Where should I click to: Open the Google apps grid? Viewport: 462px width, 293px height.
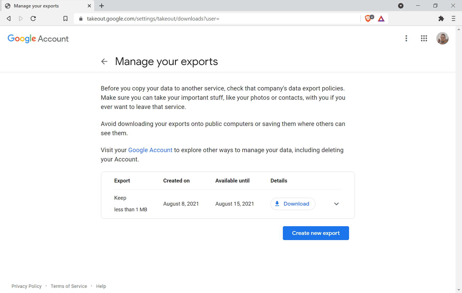pos(424,38)
